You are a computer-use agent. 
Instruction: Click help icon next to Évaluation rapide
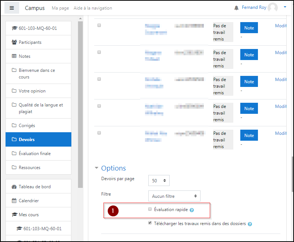(x=192, y=210)
